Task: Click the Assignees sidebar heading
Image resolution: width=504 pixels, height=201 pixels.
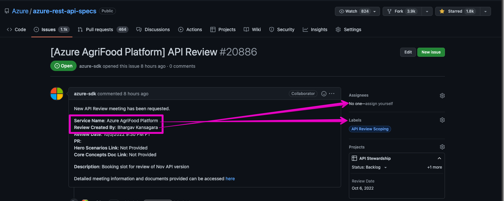Action: coord(359,95)
